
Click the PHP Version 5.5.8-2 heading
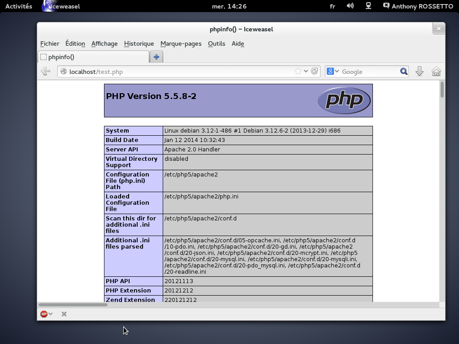(151, 96)
